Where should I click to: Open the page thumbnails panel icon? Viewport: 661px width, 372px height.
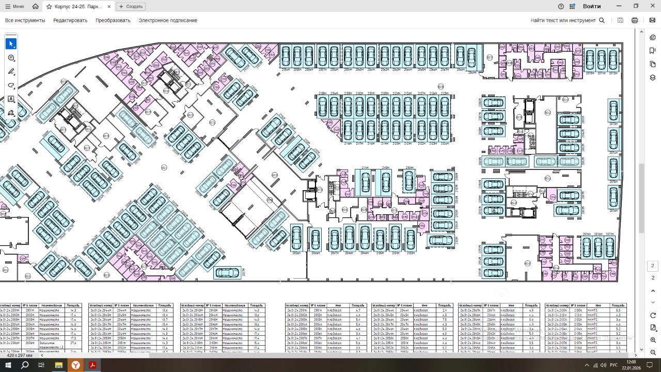(x=653, y=64)
